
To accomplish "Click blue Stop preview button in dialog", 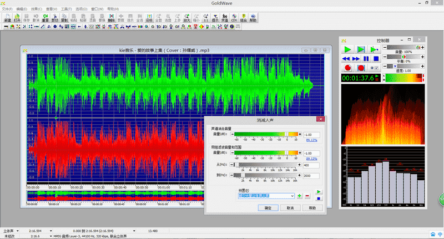I will 319,199.
